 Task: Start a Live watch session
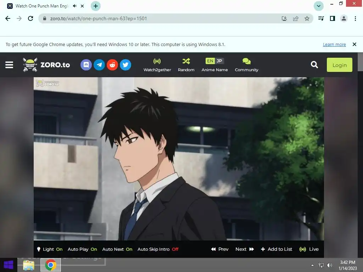(309, 249)
